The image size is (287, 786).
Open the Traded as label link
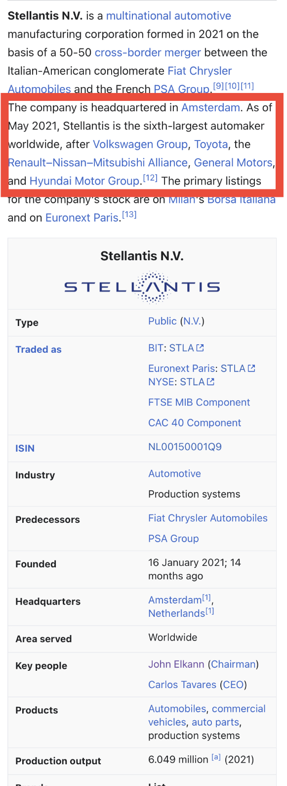39,350
